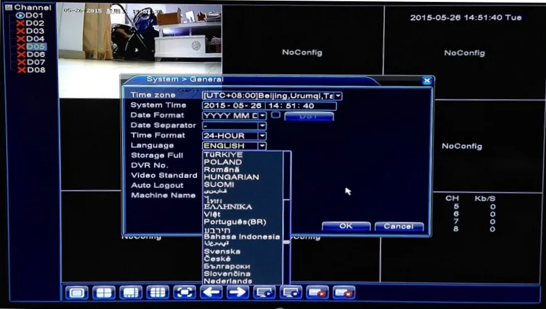The image size is (546, 309).
Task: Open the Date Format dropdown
Action: pos(263,116)
